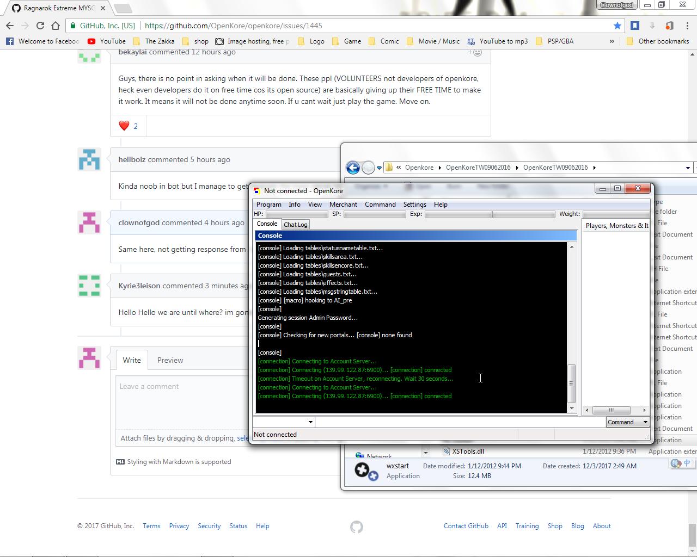Screen dimensions: 697x557
Task: Open The Zakka bookmark folder
Action: [x=154, y=41]
